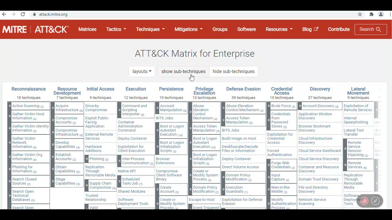Open the Internal Spearphishing technique

[x=356, y=120]
